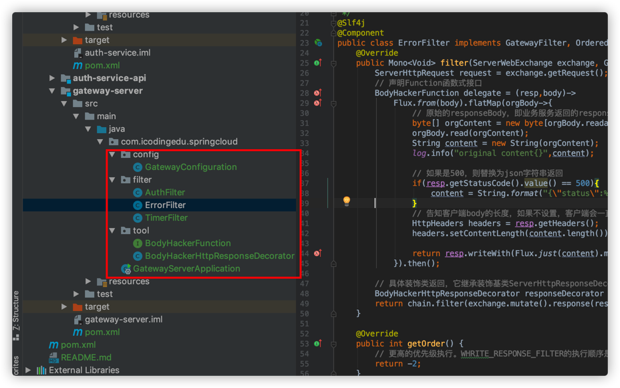Click the README.md markdown file icon
The height and width of the screenshot is (388, 620).
tap(53, 358)
